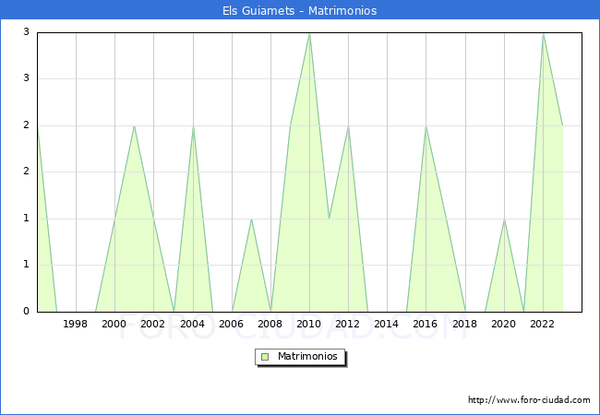Screen dimensions: 600x415
Task: Select the 2008 x-axis year label
Action: tap(270, 324)
